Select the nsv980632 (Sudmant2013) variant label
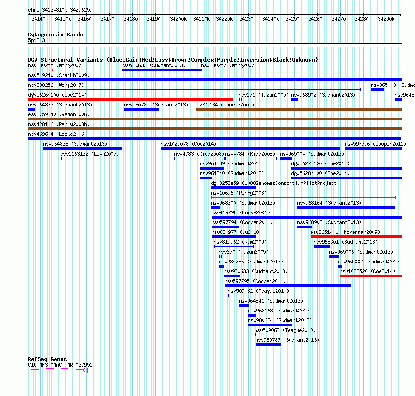 [153, 65]
